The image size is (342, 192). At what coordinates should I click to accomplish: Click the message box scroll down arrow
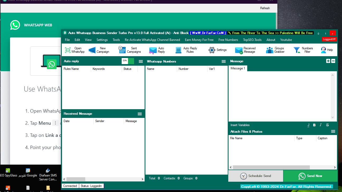(x=332, y=118)
